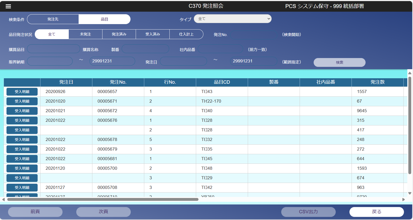
Task: Click order quantity 9645 cell
Action: tap(377, 111)
